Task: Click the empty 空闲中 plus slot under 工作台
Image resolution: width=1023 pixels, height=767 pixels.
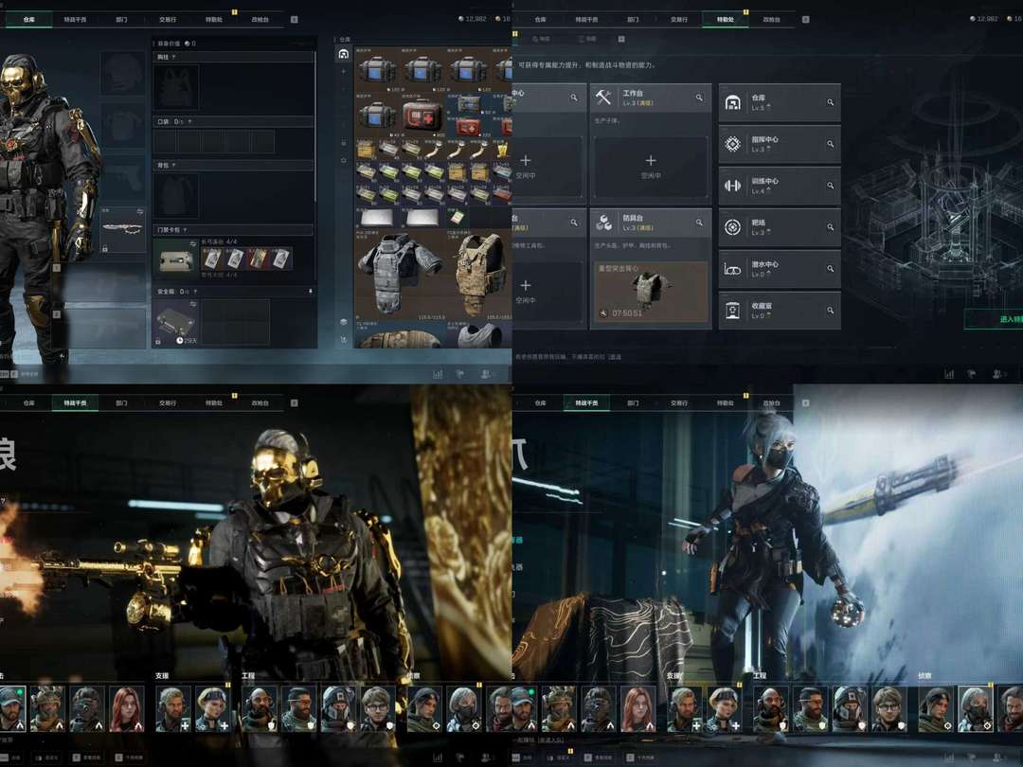Action: (650, 167)
